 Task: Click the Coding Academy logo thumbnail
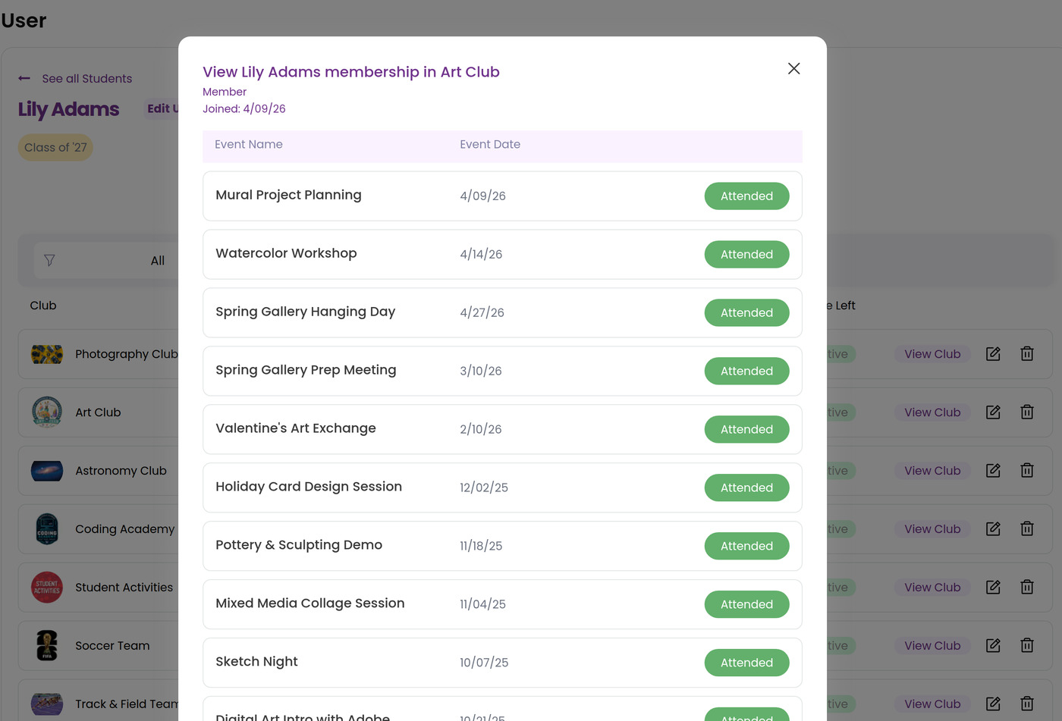47,528
